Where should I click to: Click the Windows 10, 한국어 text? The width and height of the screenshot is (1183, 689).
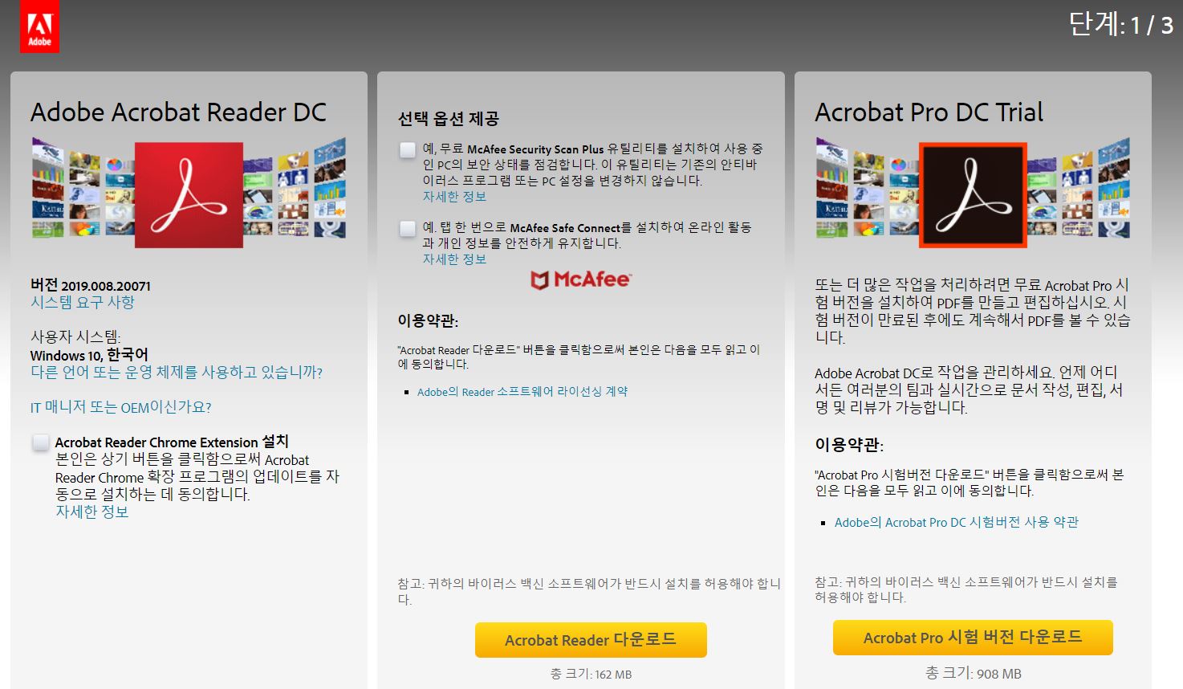tap(89, 355)
